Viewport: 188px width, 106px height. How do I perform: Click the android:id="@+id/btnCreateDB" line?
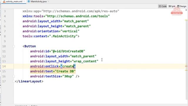(58, 51)
